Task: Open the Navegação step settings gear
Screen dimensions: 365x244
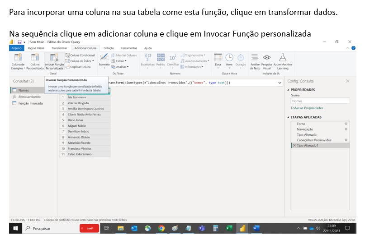Action: (x=346, y=129)
